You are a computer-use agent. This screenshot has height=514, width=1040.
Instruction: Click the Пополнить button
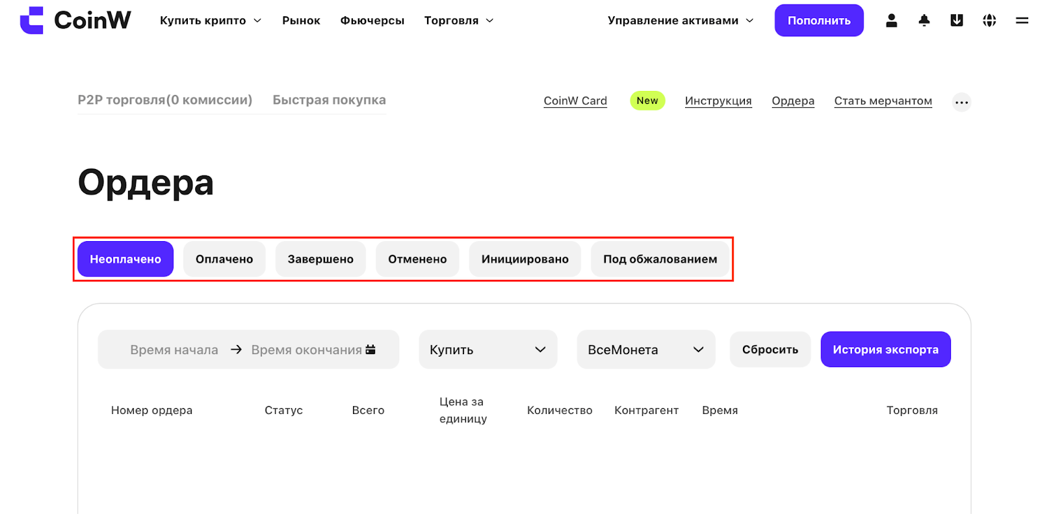coord(819,21)
